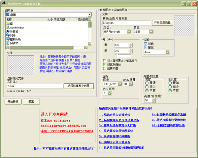198x158 pixels.
Task: Select the 库 folder icon
Action: coord(8,24)
